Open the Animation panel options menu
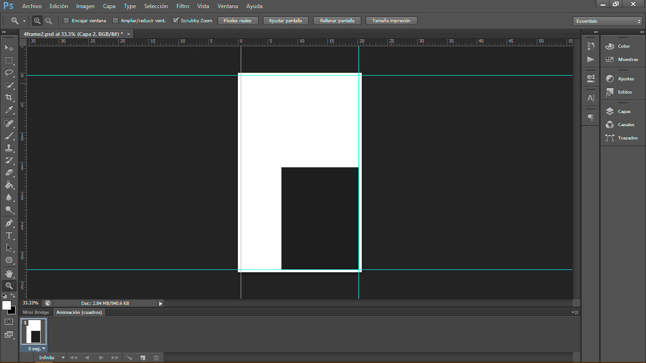The image size is (646, 363). tap(575, 312)
